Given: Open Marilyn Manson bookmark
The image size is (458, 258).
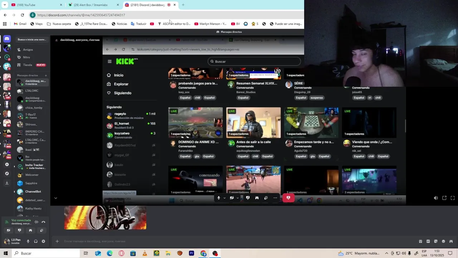Looking at the screenshot, I should coord(210,24).
